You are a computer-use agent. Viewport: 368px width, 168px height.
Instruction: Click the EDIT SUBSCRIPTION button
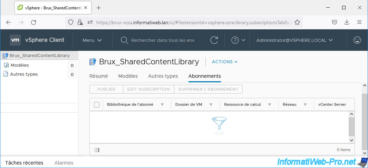click(x=148, y=89)
